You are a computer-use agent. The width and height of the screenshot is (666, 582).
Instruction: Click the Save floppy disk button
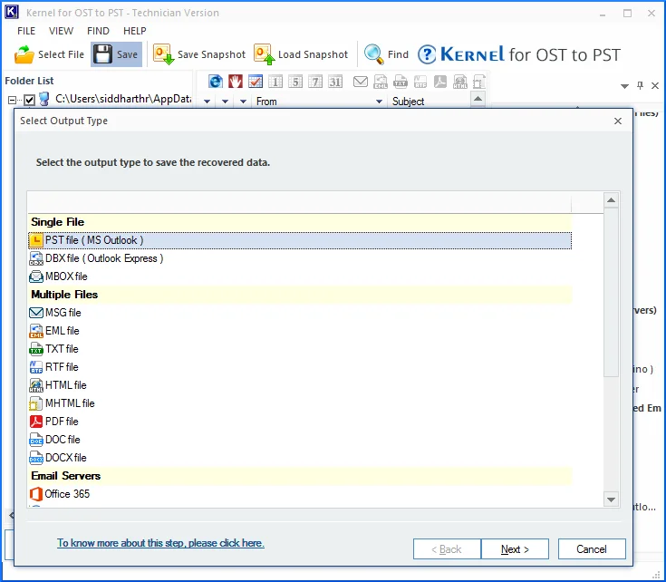click(x=116, y=54)
